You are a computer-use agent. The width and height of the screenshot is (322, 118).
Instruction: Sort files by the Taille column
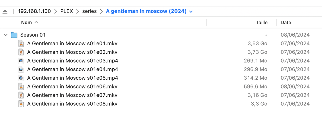[262, 23]
